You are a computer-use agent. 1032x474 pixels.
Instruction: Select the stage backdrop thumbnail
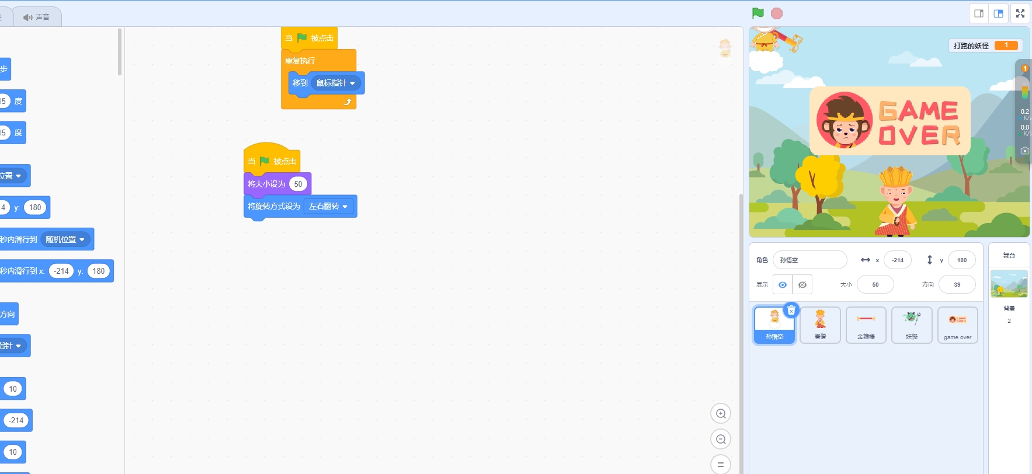[1009, 284]
